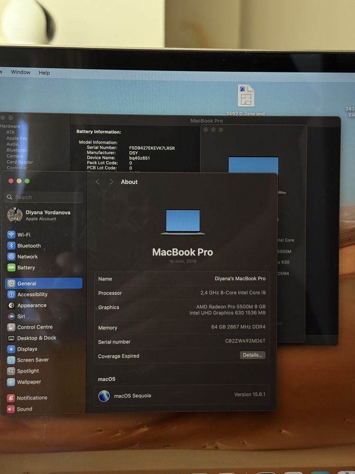Click the MacBook Pro laptop image in About
This screenshot has height=474, width=355.
[183, 222]
